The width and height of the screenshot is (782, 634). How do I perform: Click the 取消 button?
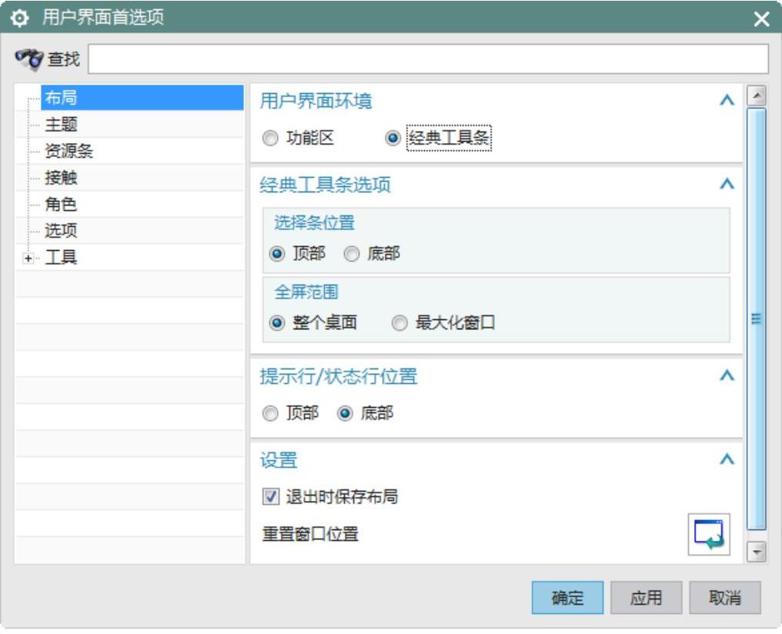click(724, 597)
